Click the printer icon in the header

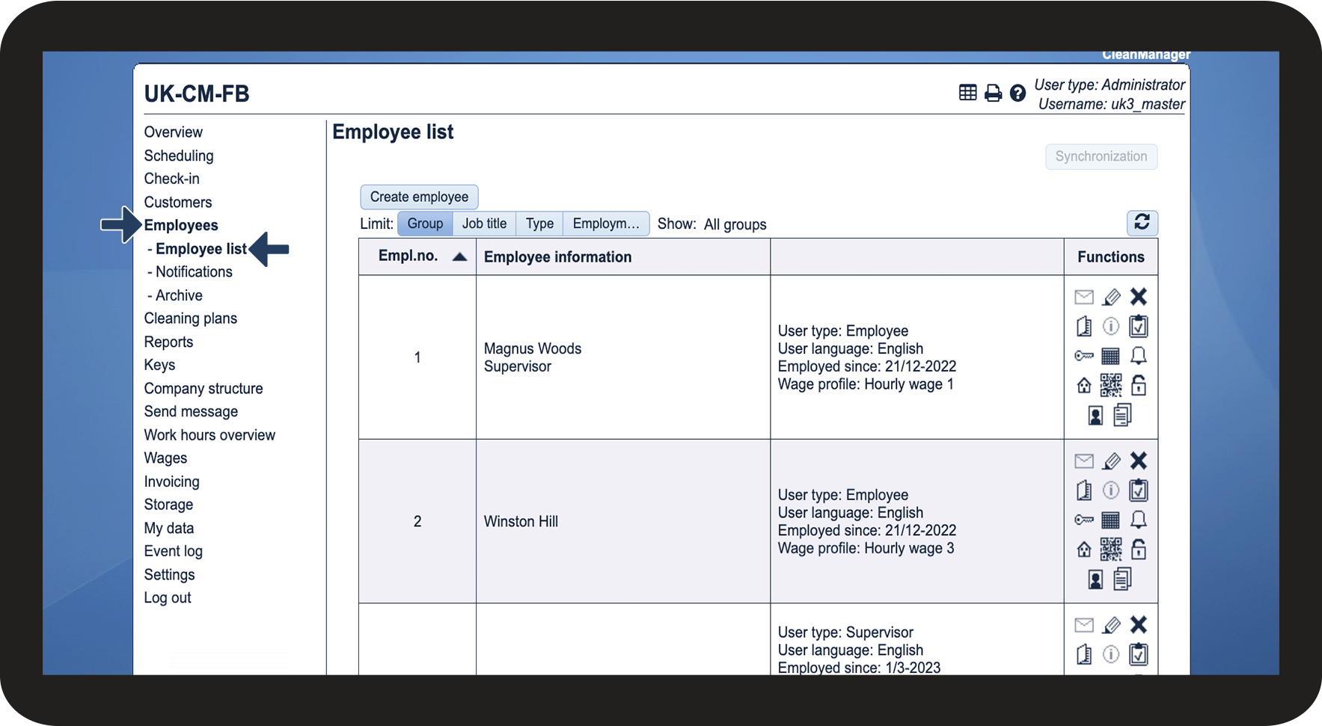pos(993,93)
